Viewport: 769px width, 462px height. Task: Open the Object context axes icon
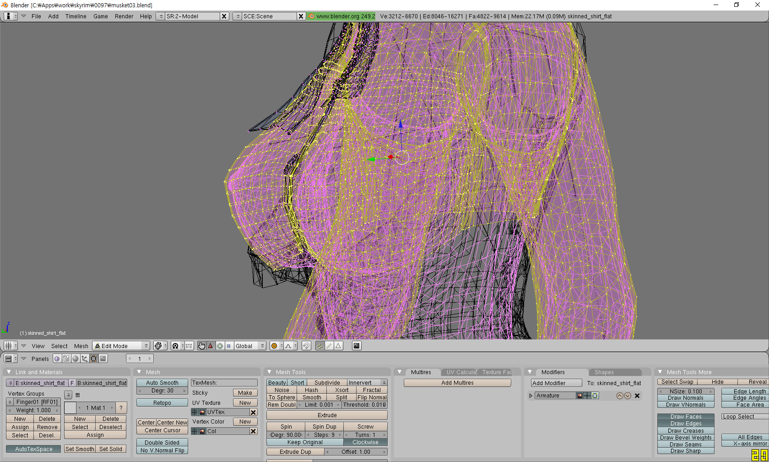85,359
